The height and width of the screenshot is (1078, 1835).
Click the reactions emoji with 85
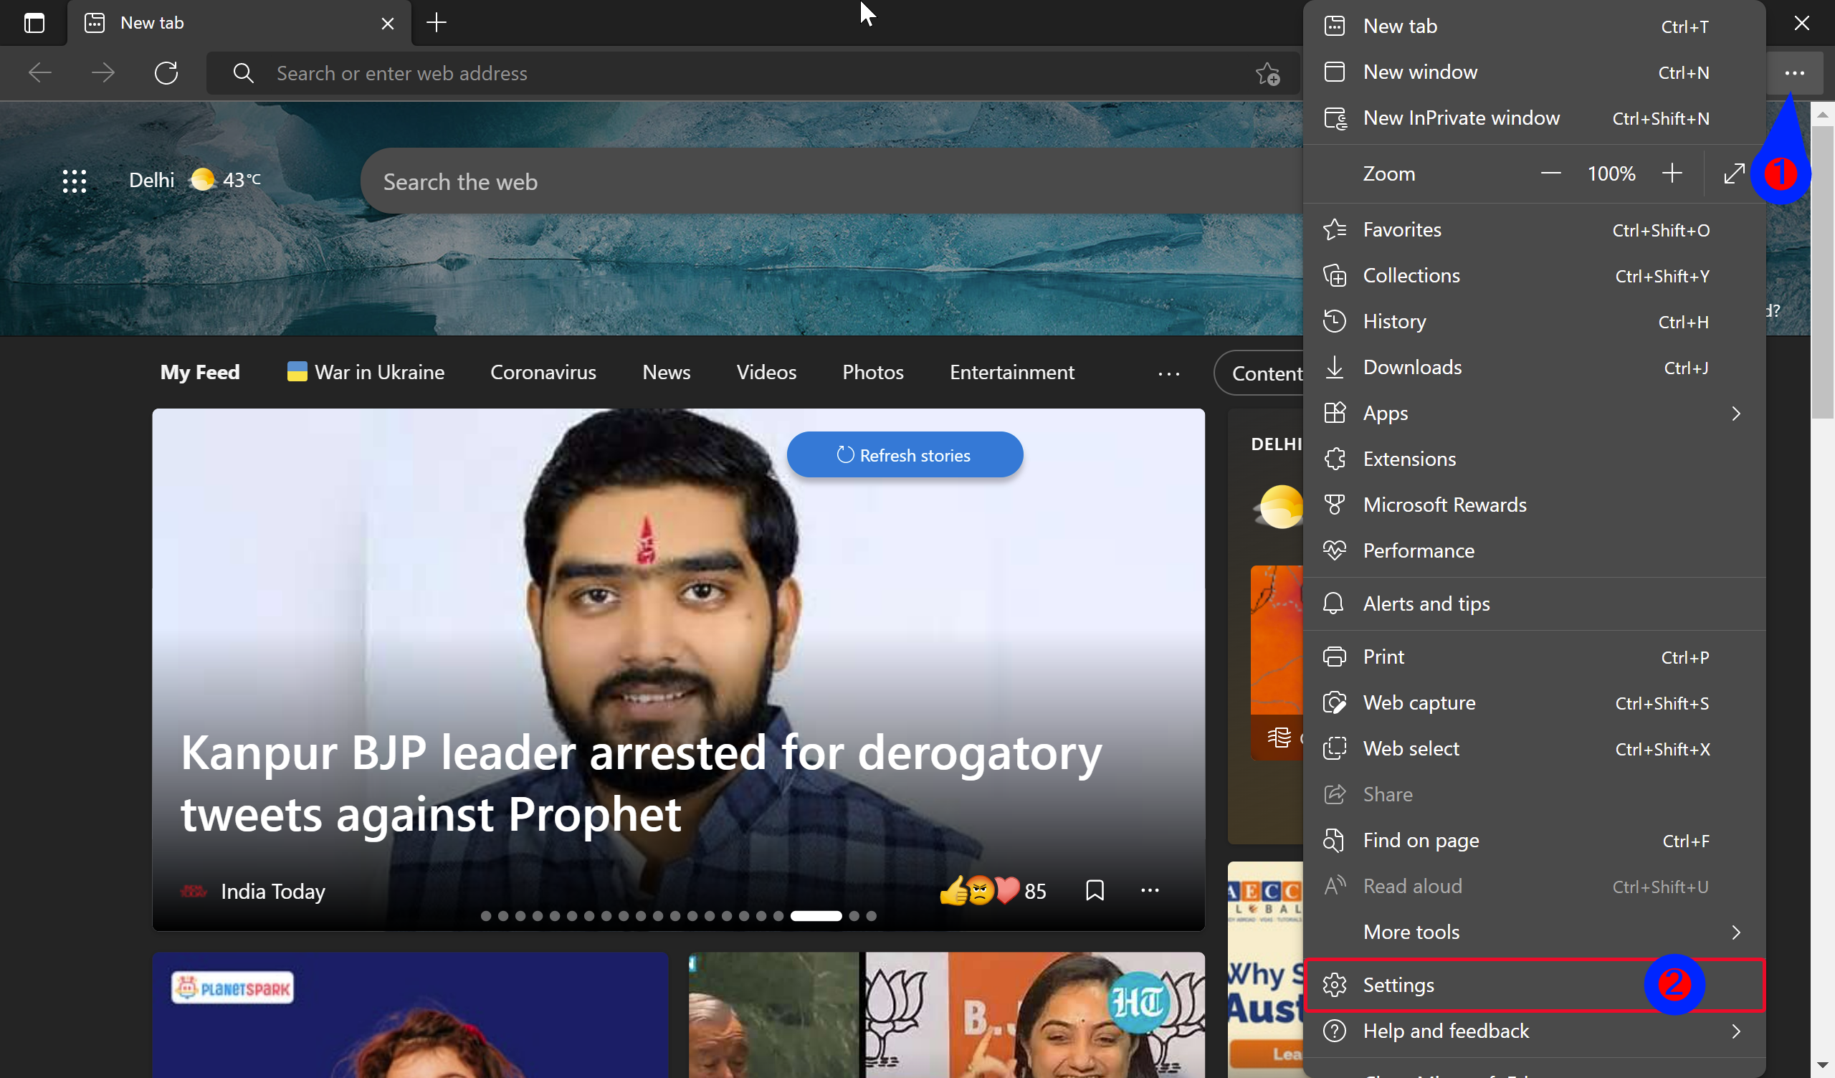(x=993, y=891)
